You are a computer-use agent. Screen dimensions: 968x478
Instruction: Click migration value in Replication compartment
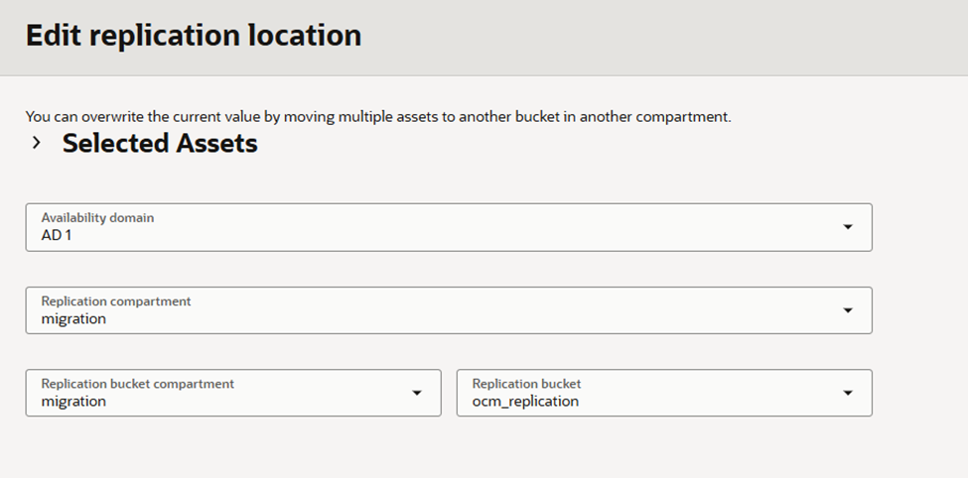click(73, 318)
